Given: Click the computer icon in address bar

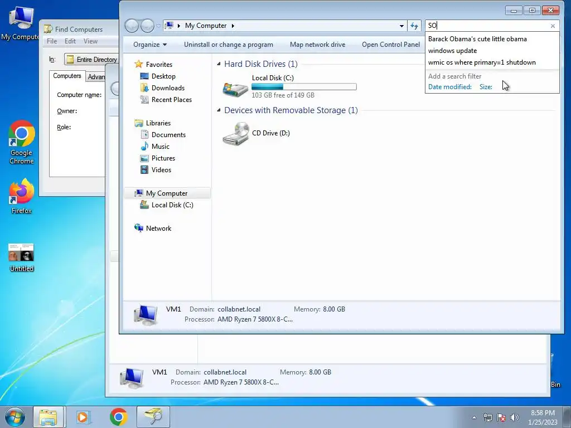Looking at the screenshot, I should (x=169, y=26).
